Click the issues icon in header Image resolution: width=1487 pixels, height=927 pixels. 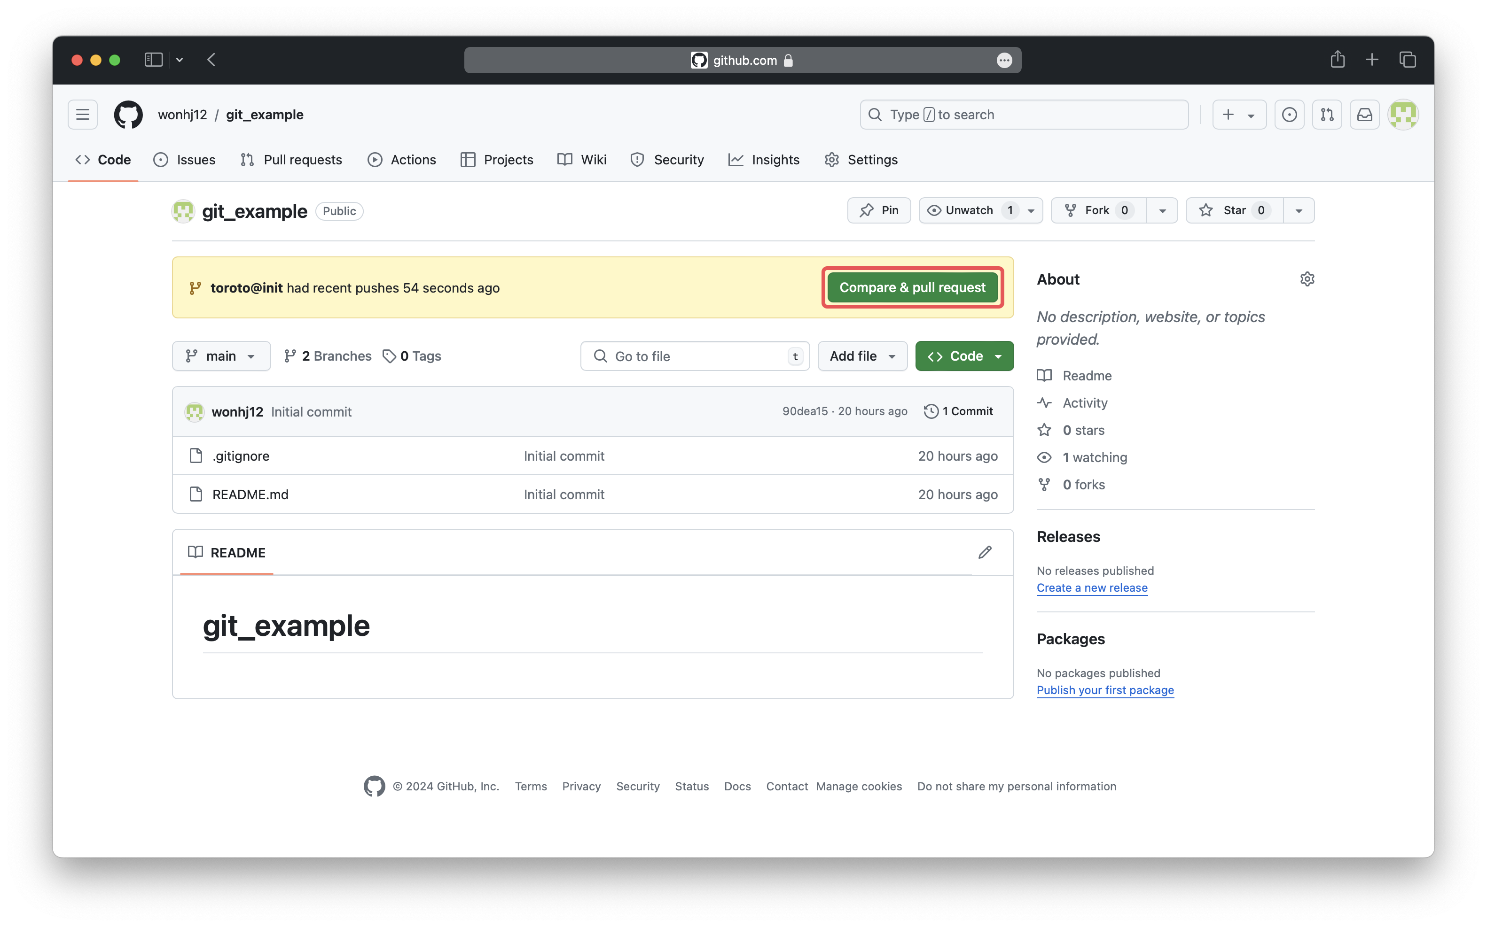tap(1289, 115)
